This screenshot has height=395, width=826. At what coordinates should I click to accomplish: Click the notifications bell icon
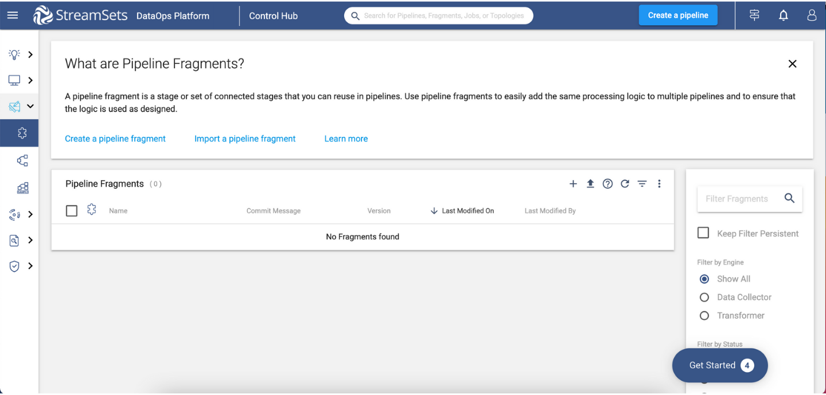[783, 15]
